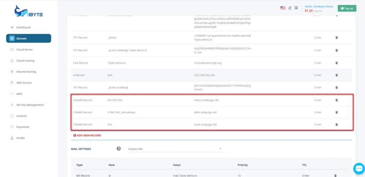
Task: Delete the em1061394 CNAME record
Action: (336, 100)
